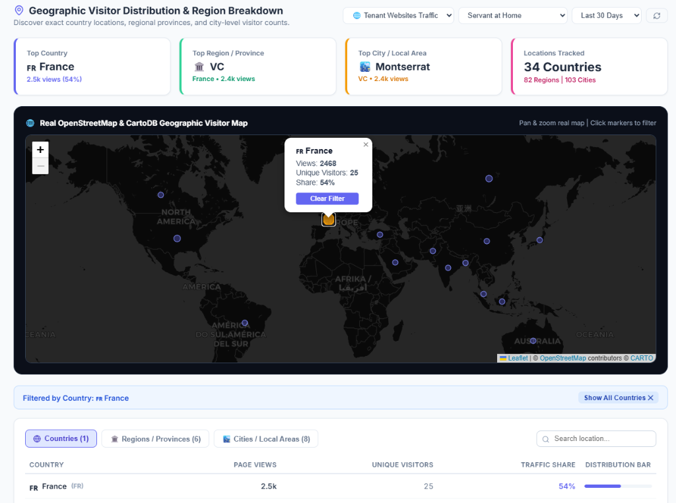Click the Turkey visitor marker on map
The image size is (676, 503).
coord(380,235)
